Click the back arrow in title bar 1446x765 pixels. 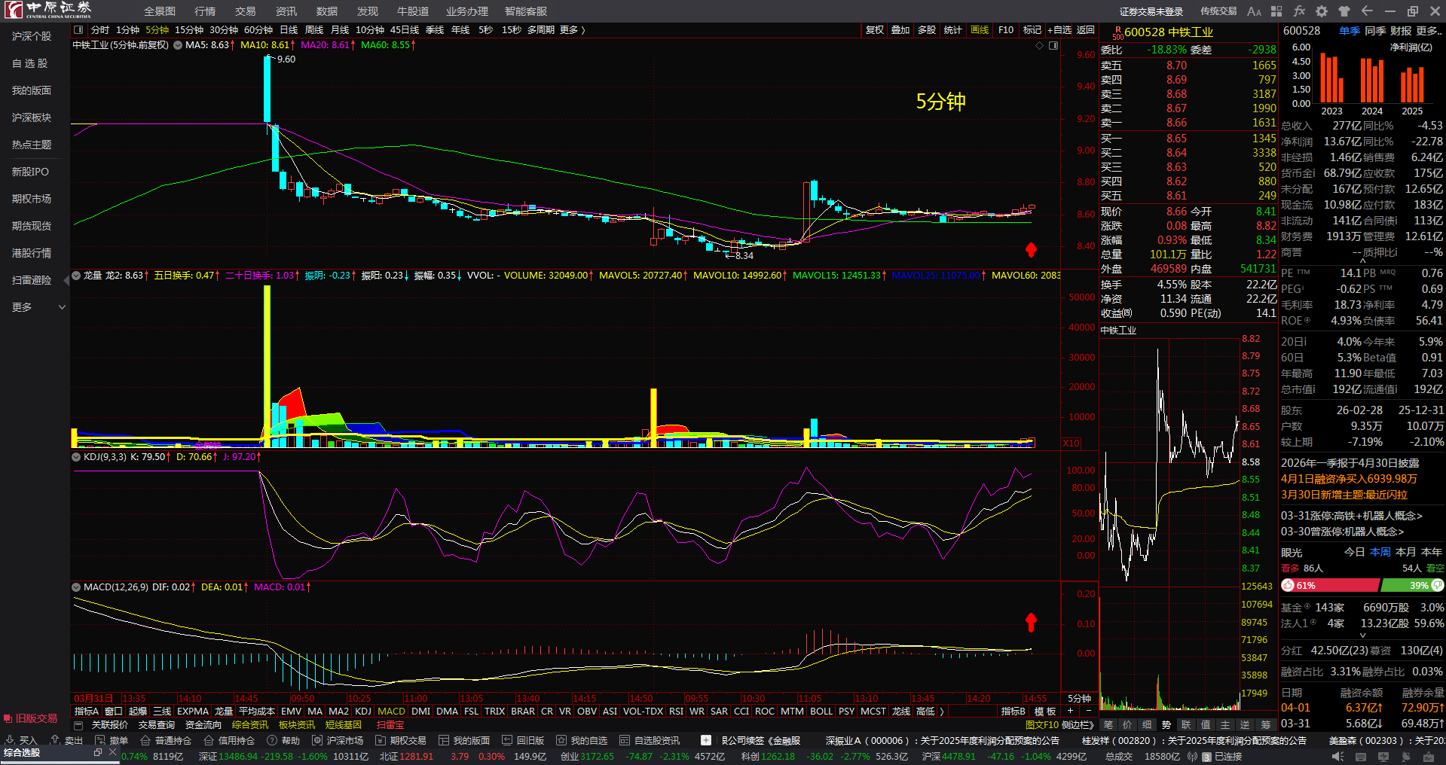[1367, 11]
